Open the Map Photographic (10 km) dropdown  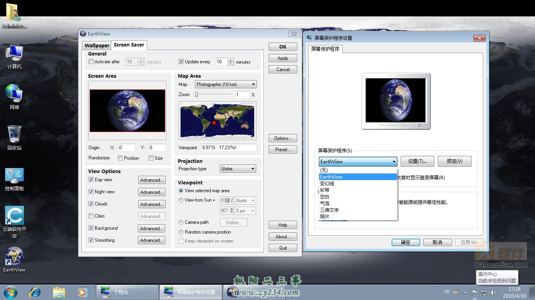[226, 84]
